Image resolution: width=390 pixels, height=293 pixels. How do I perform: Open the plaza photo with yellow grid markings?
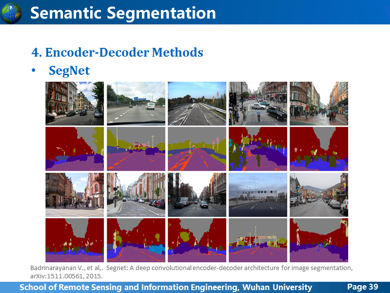click(75, 194)
